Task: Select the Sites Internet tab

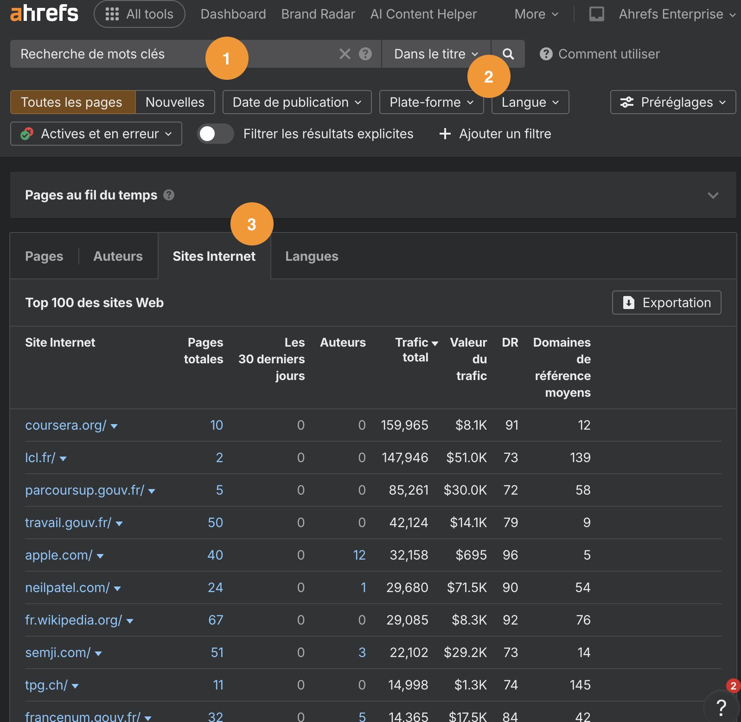Action: 214,256
